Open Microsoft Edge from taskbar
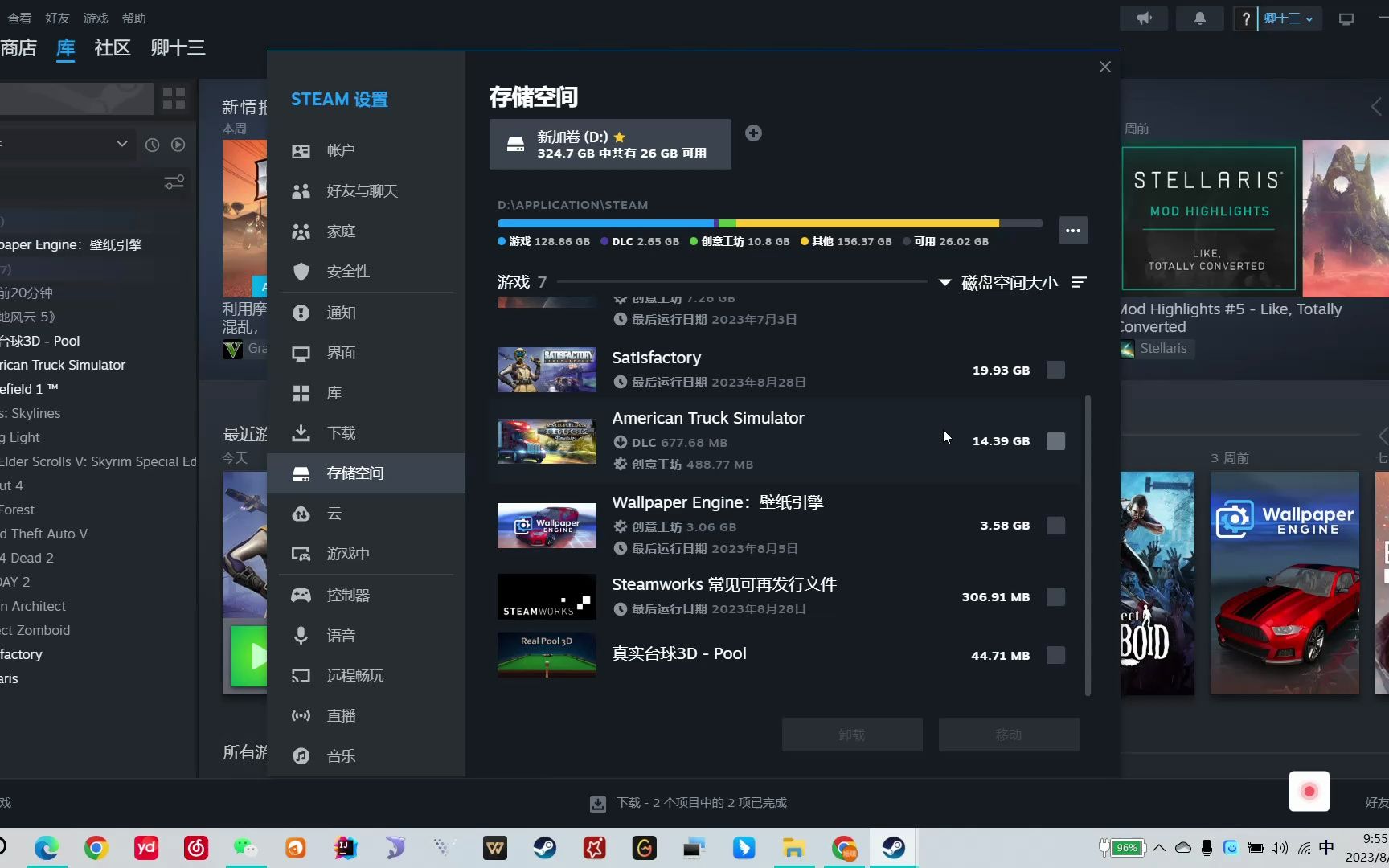The width and height of the screenshot is (1389, 868). click(x=46, y=848)
